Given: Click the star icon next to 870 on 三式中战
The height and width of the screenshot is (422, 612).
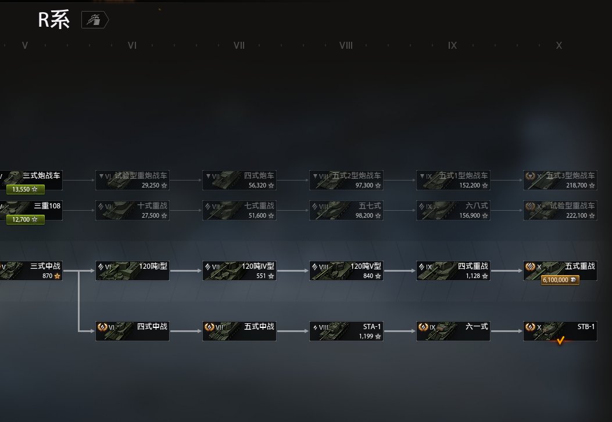Looking at the screenshot, I should [x=58, y=276].
